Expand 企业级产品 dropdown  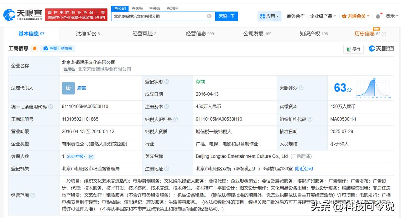click(x=323, y=16)
